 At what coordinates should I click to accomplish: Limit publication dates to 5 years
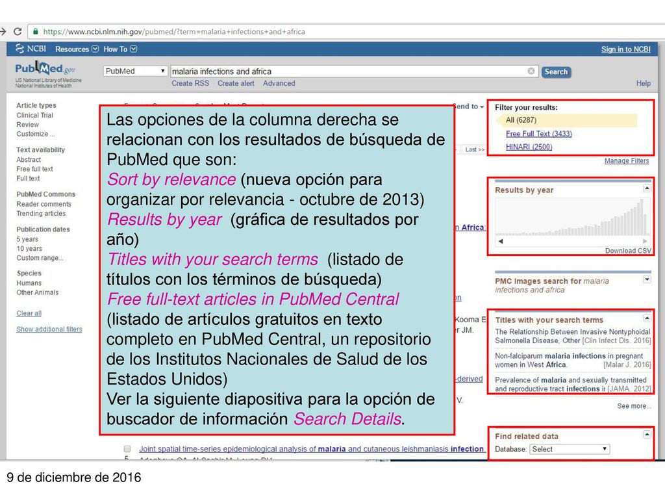(x=27, y=239)
